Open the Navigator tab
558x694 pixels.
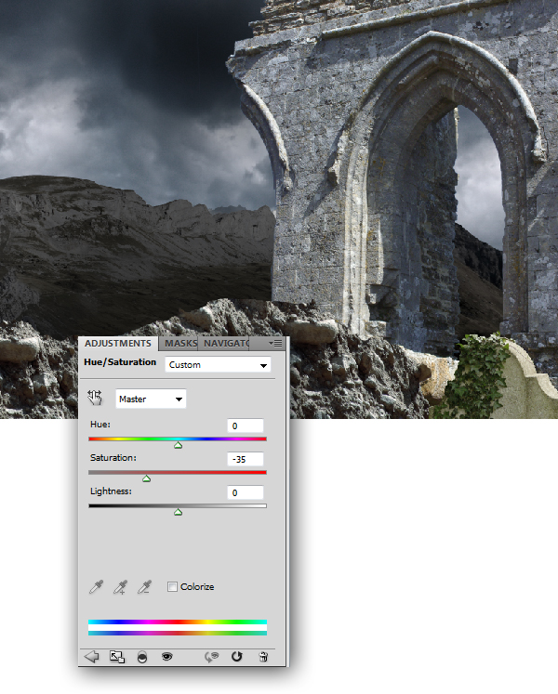click(224, 344)
